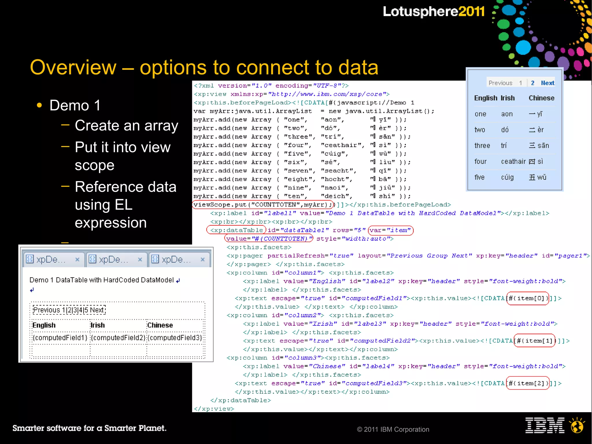Select the {computedField2} cell
The height and width of the screenshot is (444, 592).
(118, 338)
